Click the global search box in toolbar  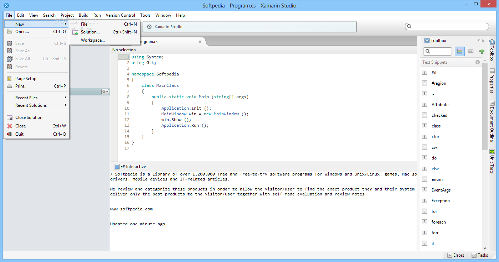coord(447,26)
